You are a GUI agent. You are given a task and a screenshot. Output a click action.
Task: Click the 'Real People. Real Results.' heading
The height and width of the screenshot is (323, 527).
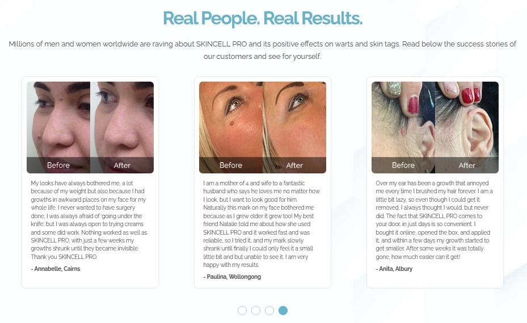point(263,18)
